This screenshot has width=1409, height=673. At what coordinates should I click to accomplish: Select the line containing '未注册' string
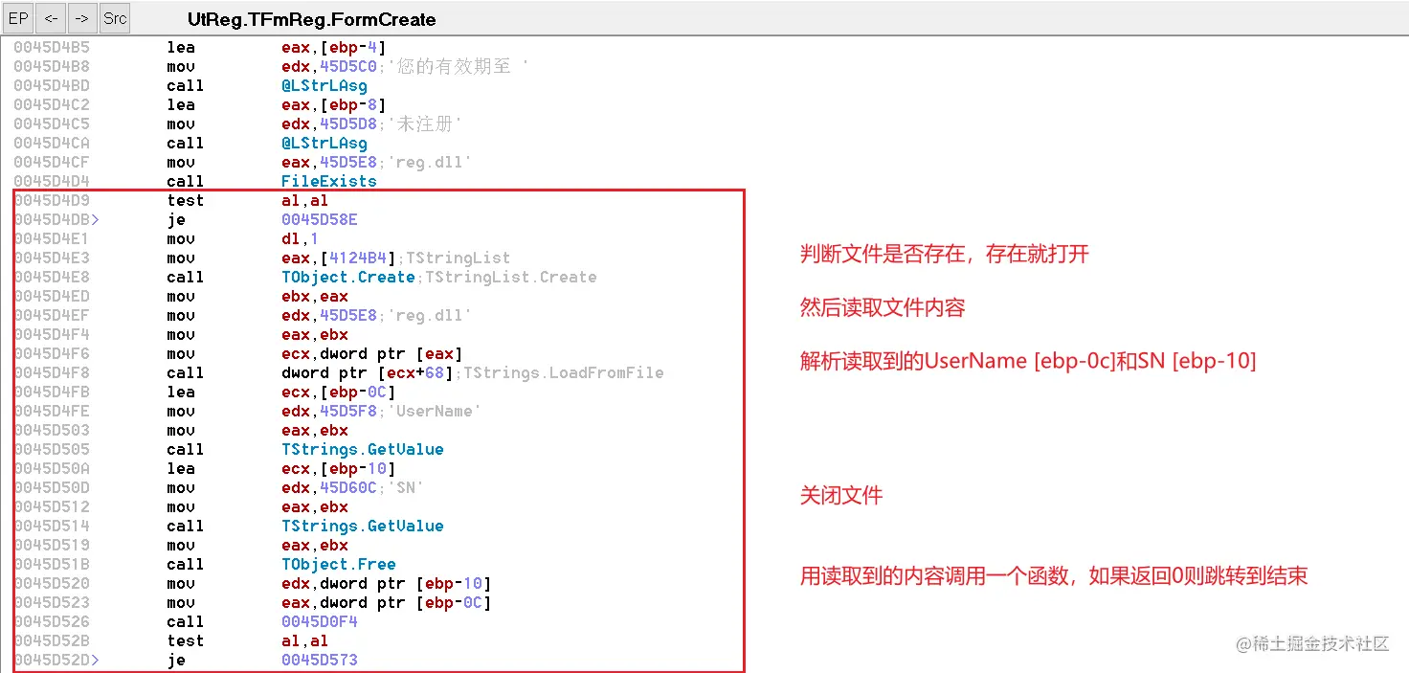click(238, 123)
